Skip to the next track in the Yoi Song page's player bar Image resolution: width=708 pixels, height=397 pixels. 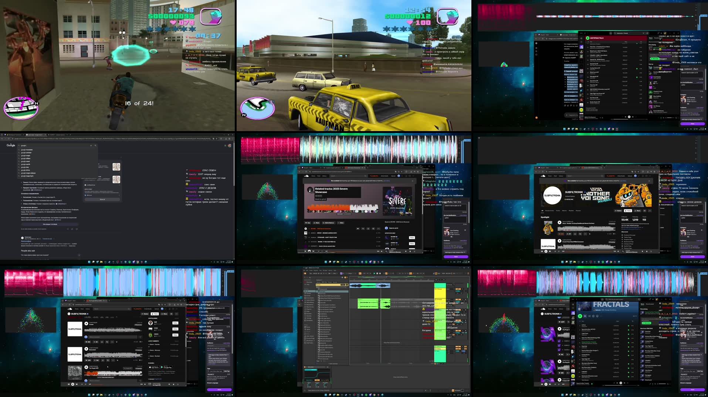(550, 251)
